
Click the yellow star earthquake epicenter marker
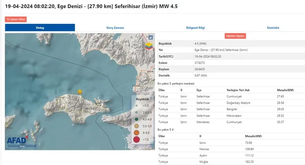[x=80, y=91]
